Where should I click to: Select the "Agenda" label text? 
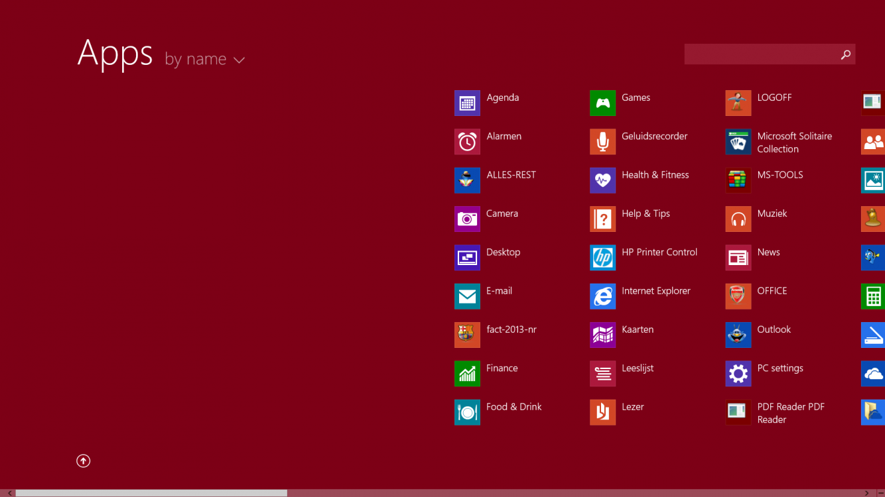tap(503, 97)
